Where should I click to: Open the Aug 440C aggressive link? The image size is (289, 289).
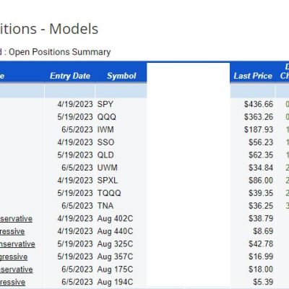pyautogui.click(x=12, y=231)
